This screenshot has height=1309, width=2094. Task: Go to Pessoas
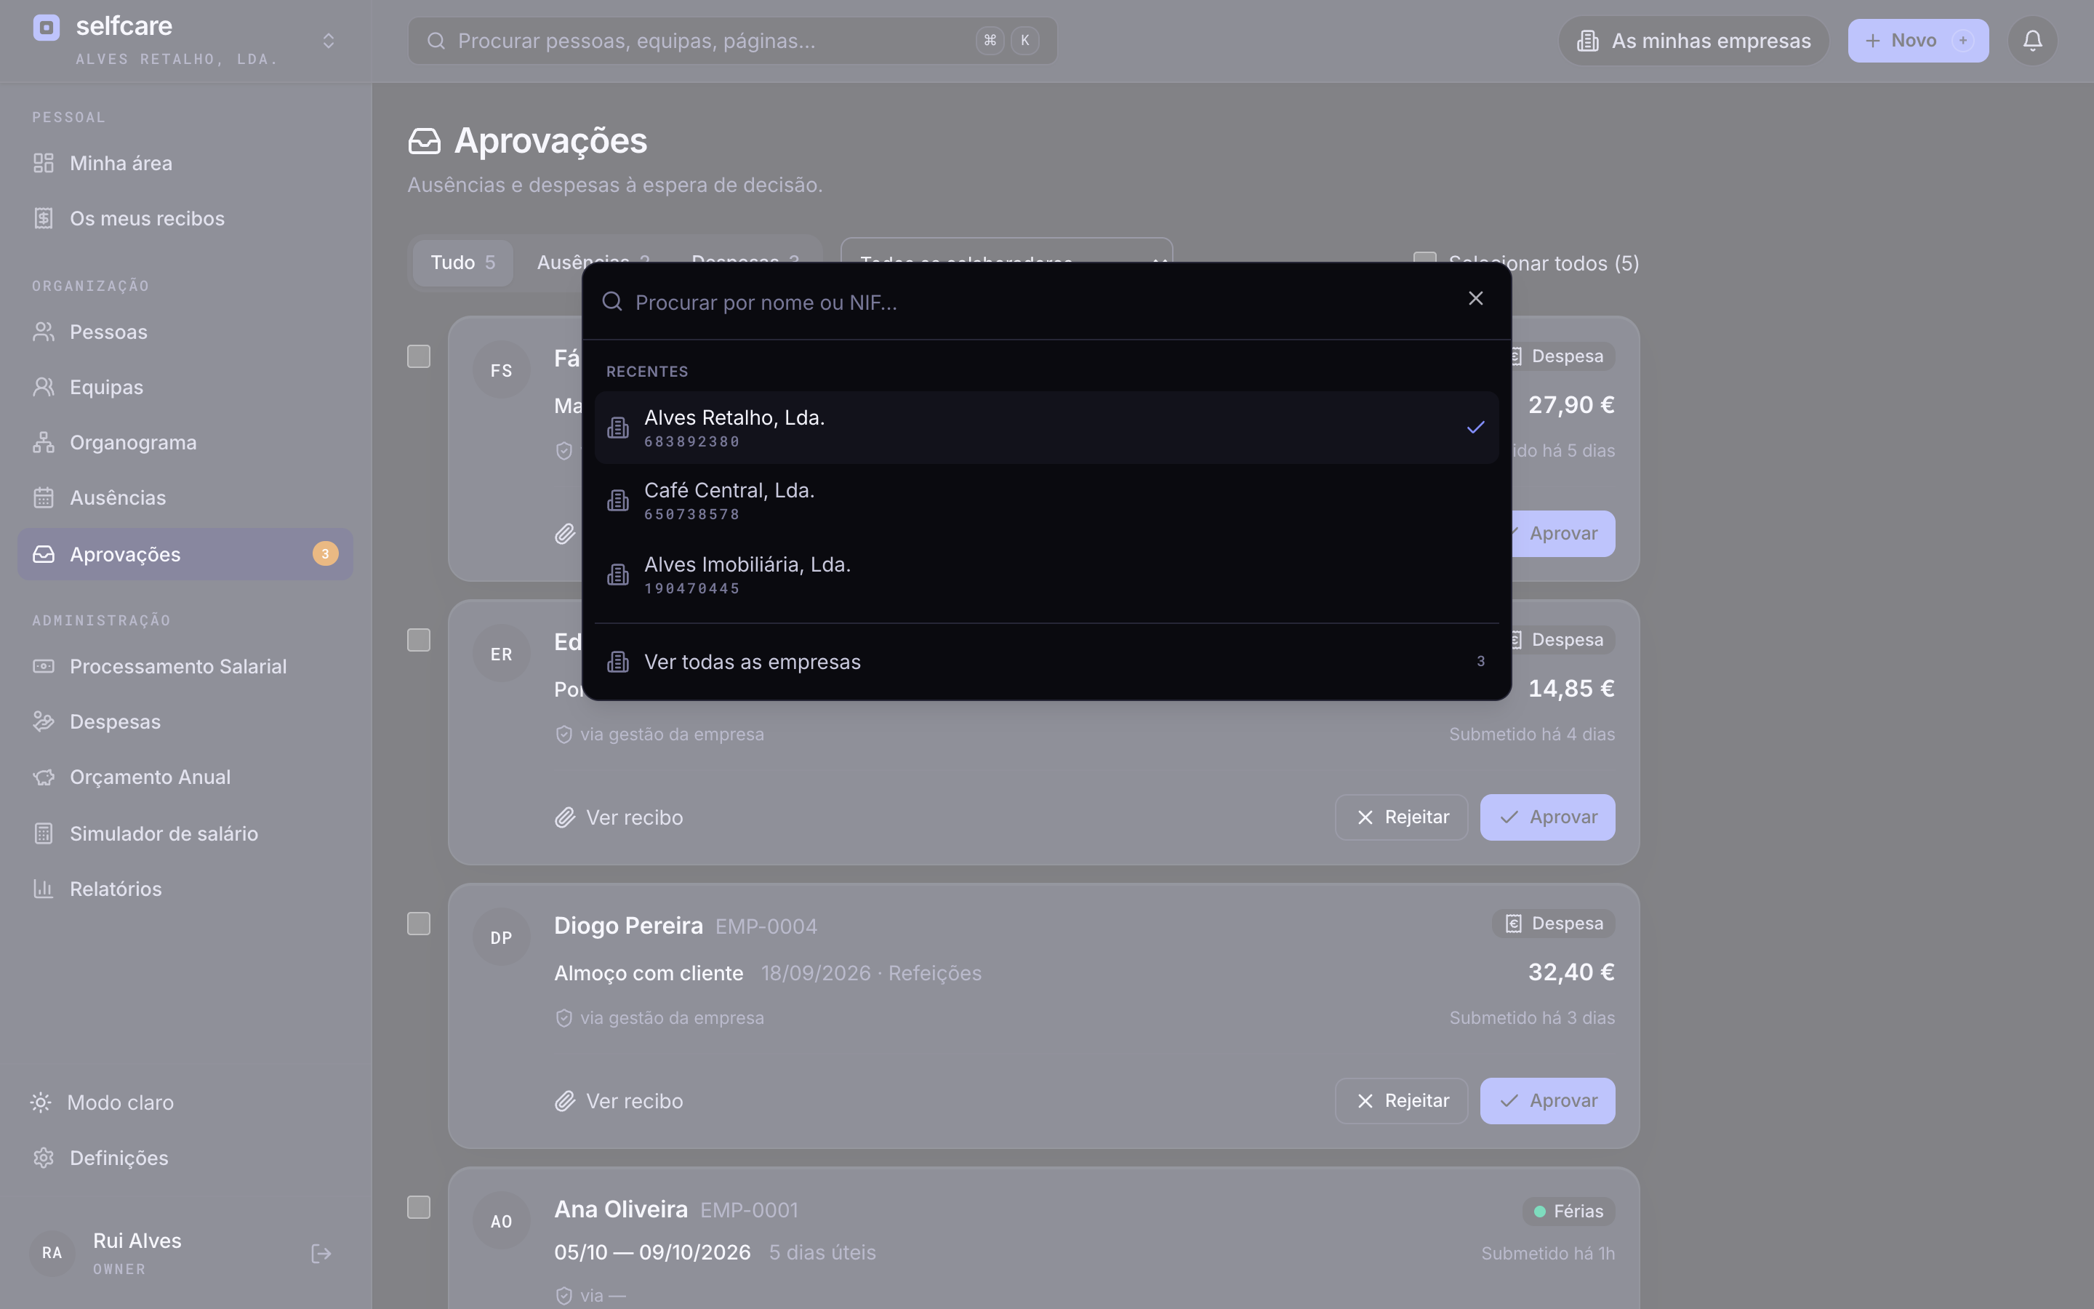coord(184,332)
